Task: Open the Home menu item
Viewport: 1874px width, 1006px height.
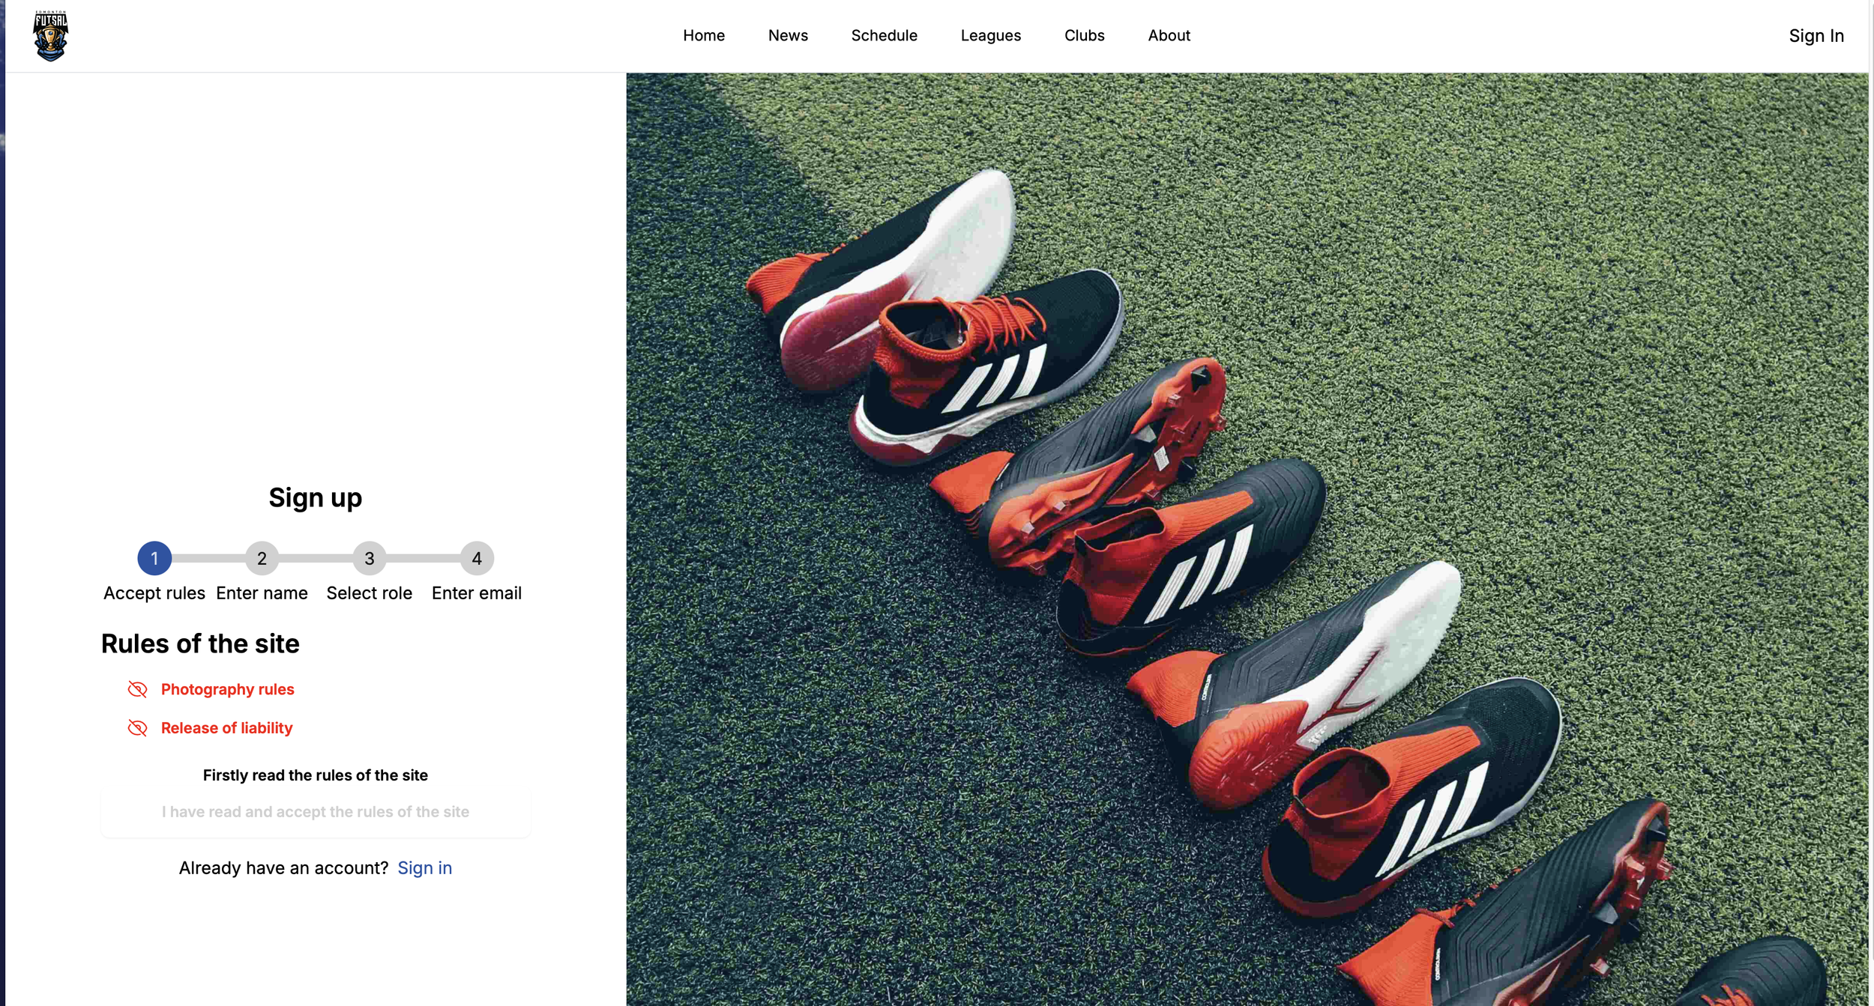Action: click(703, 35)
